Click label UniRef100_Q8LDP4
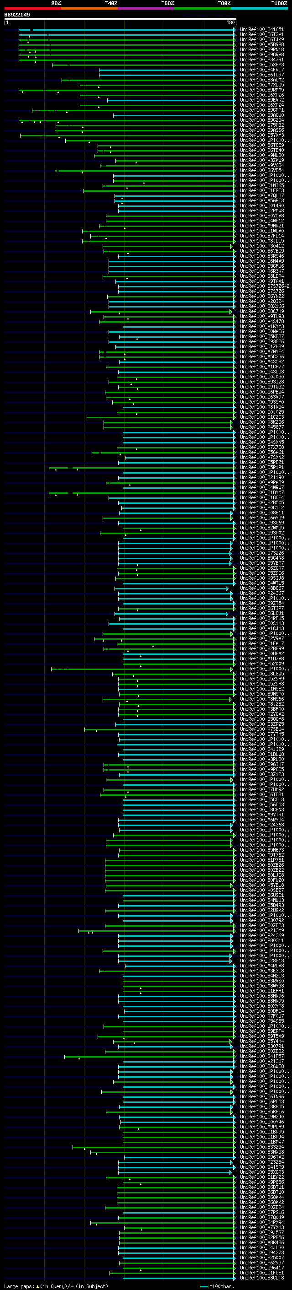Screen dimensions: 292x1290 (261, 276)
